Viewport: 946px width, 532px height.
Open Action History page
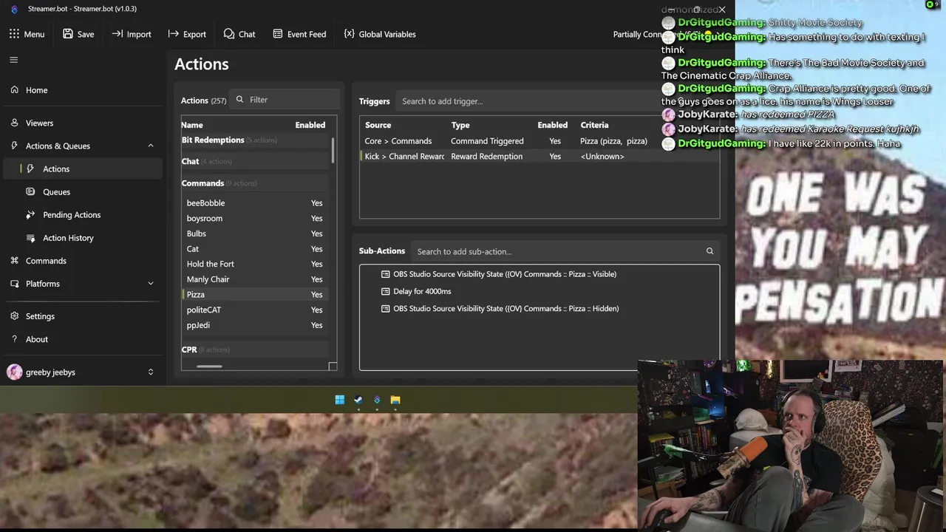pyautogui.click(x=84, y=238)
